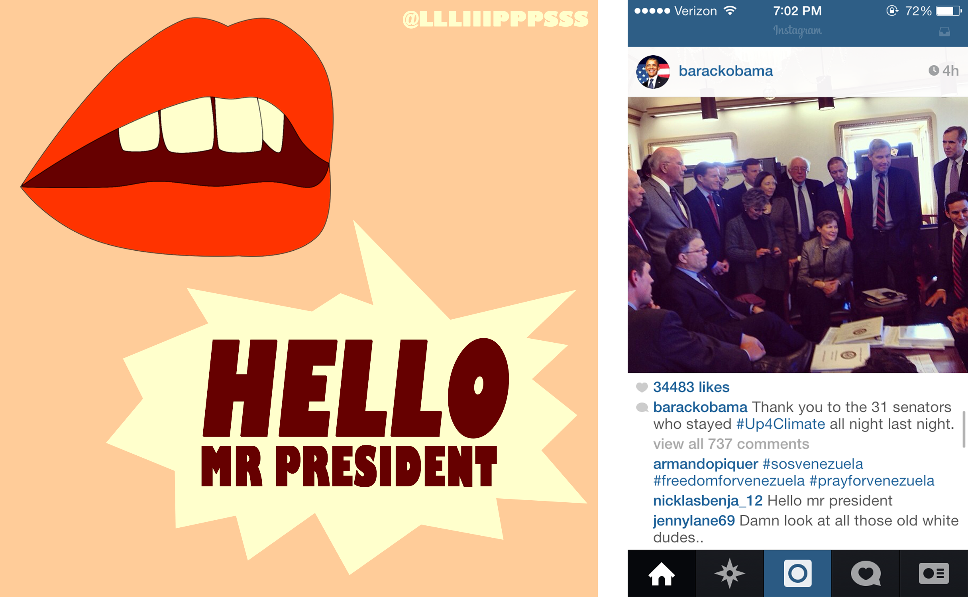The image size is (968, 597).
Task: Expand view all 737 comments
Action: [731, 444]
